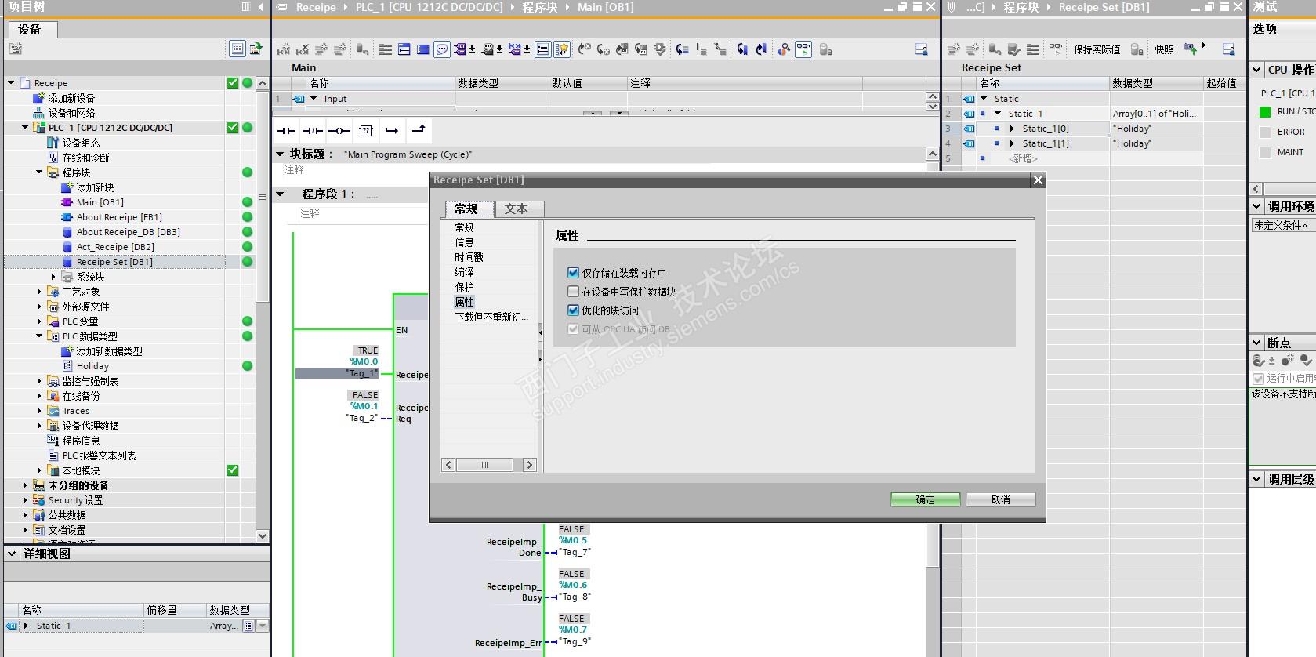Click the delete network toolbar icon
This screenshot has width=1316, height=657.
(x=303, y=49)
